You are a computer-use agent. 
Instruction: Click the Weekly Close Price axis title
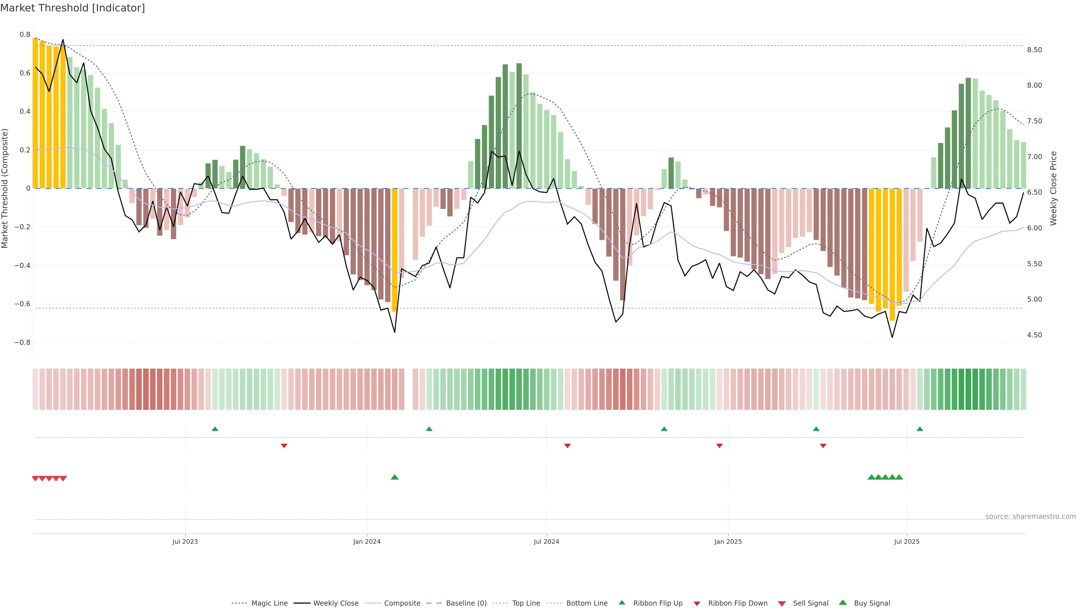point(1053,188)
